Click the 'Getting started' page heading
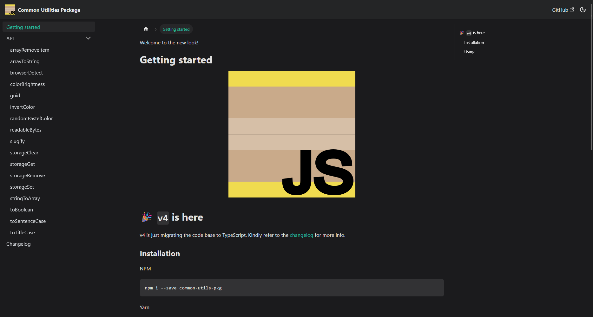The image size is (593, 317). coord(176,60)
